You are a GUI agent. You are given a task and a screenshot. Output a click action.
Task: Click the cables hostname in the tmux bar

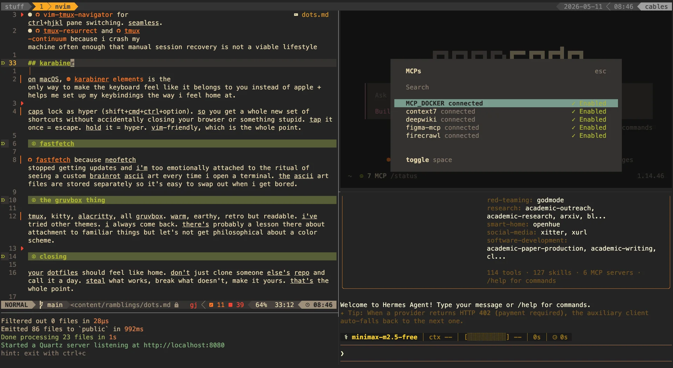point(656,7)
